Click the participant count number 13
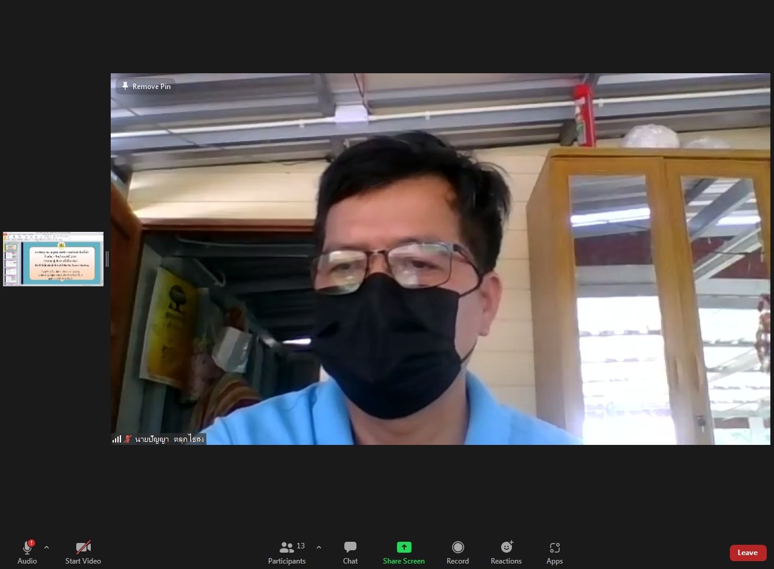 [x=301, y=546]
